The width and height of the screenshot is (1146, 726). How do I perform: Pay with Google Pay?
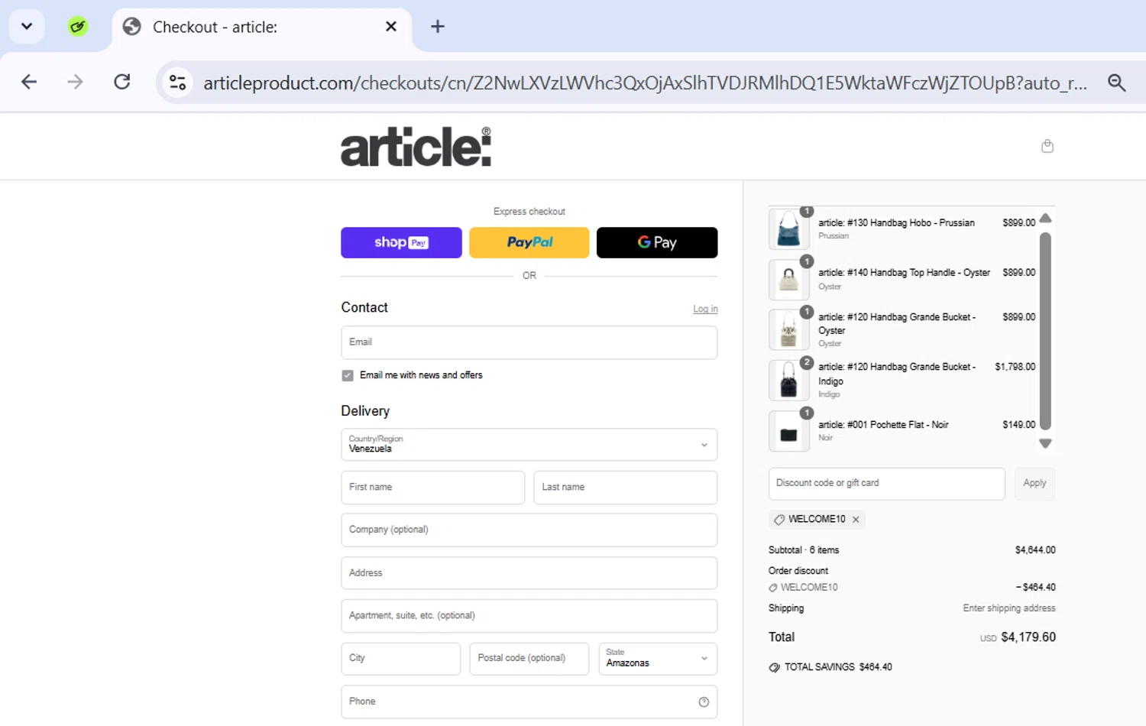click(x=657, y=242)
